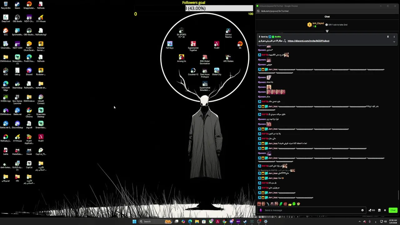Open more options on pinned message

click(394, 37)
